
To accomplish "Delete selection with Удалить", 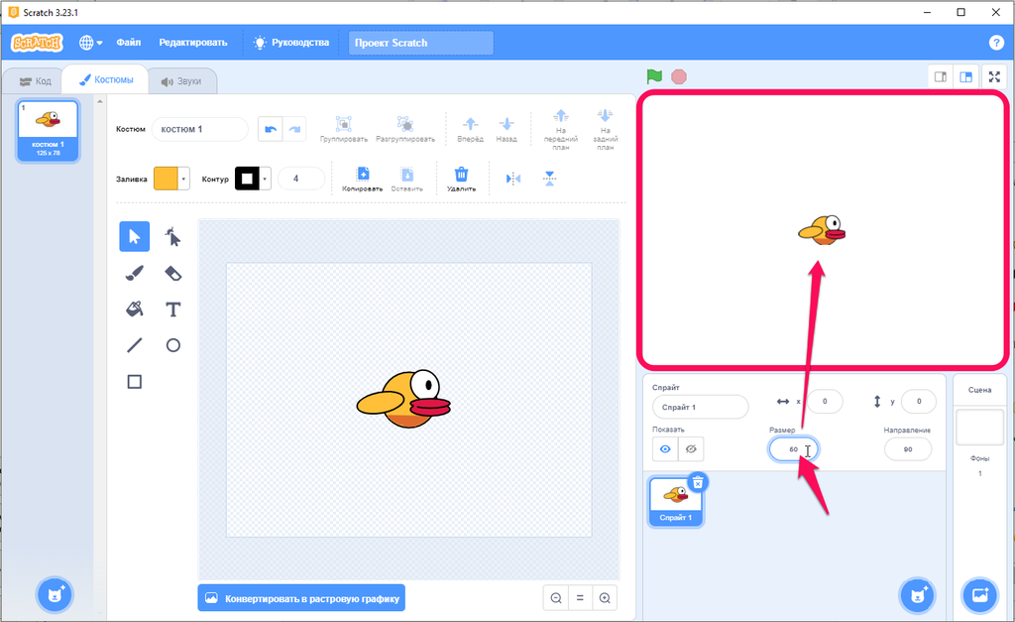I will pyautogui.click(x=461, y=179).
